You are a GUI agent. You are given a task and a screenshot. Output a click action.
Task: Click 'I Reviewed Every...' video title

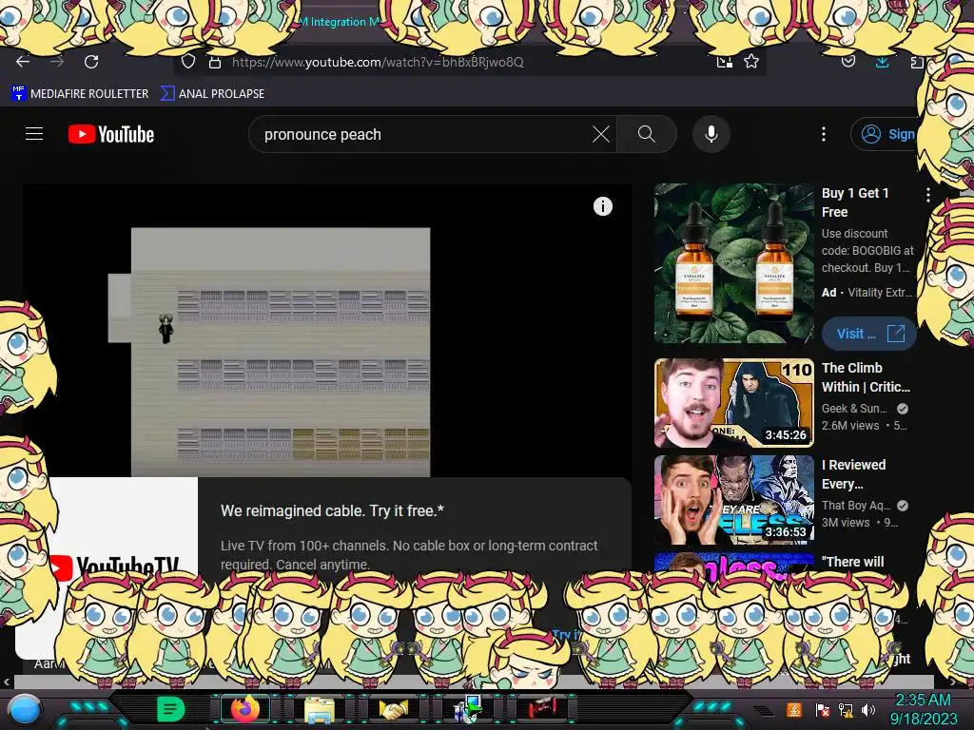point(853,474)
